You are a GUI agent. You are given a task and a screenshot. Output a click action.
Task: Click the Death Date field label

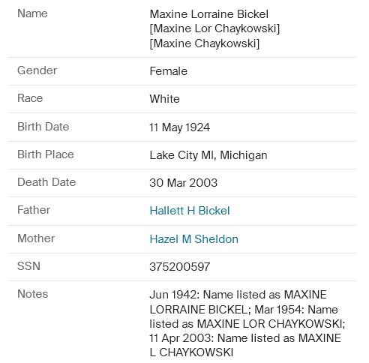[x=46, y=182]
